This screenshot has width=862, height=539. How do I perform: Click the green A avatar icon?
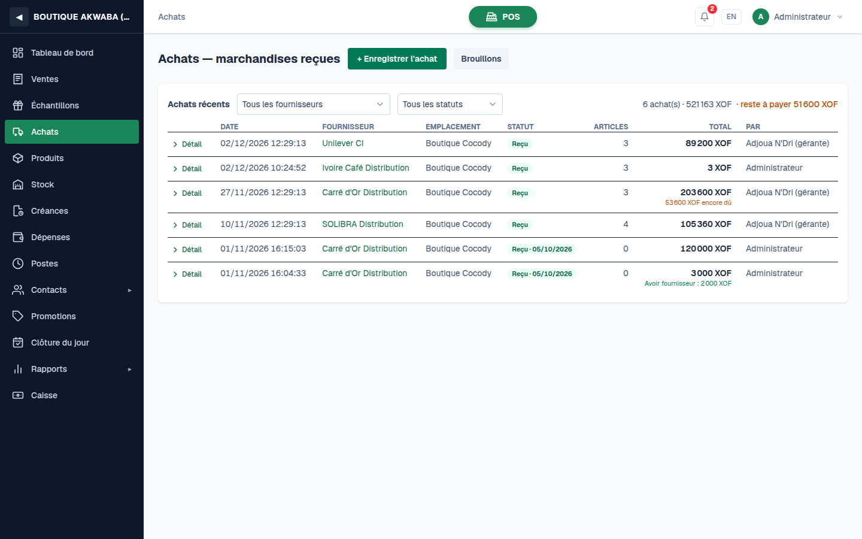(x=761, y=17)
